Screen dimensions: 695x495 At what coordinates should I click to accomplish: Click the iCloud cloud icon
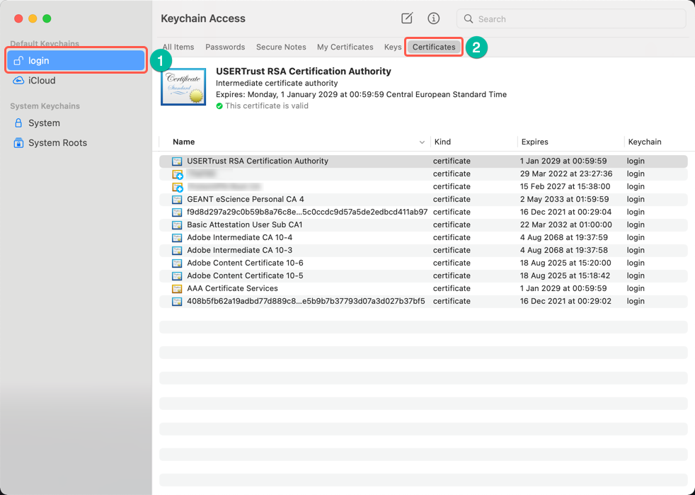coord(18,80)
